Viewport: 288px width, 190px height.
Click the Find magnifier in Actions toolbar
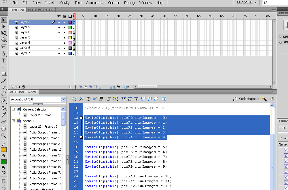point(81,99)
